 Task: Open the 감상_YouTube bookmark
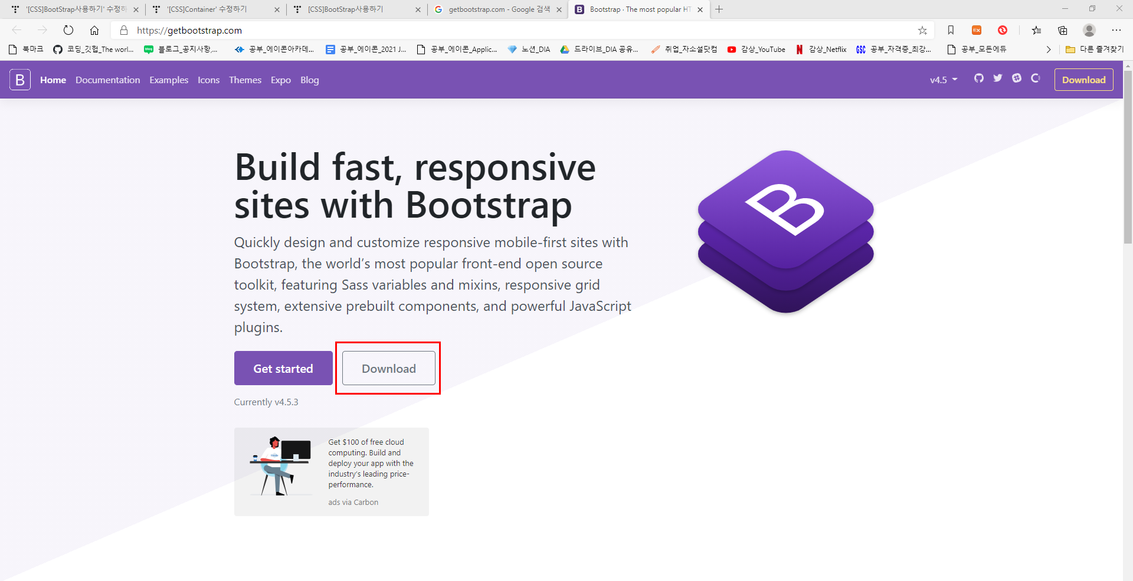point(757,50)
